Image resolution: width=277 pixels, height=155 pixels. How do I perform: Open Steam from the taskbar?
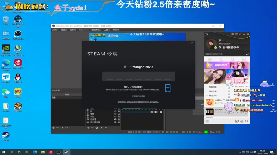click(66, 152)
